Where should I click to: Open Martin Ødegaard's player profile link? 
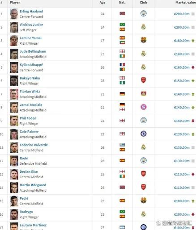pyautogui.click(x=33, y=185)
